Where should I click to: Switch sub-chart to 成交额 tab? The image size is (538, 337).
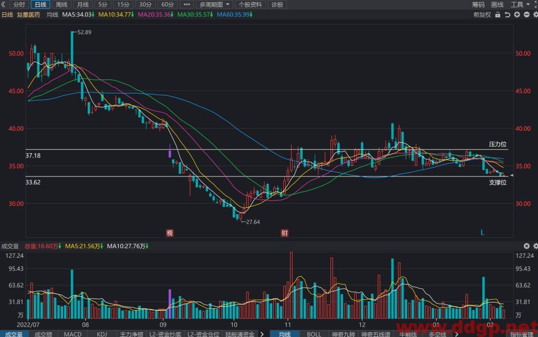pos(44,334)
